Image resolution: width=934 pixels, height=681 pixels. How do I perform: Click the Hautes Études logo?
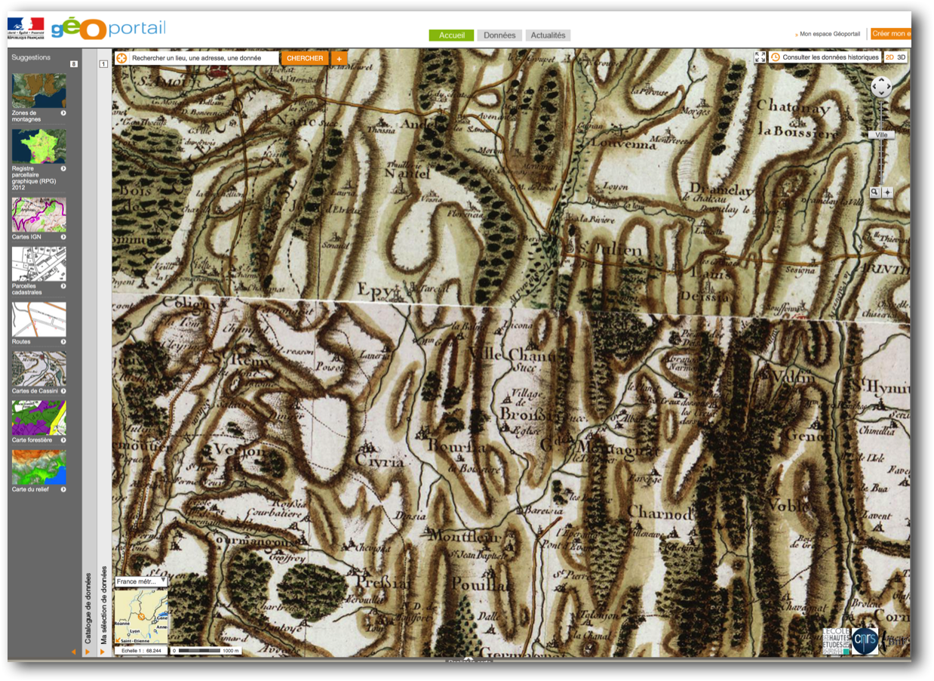point(836,641)
